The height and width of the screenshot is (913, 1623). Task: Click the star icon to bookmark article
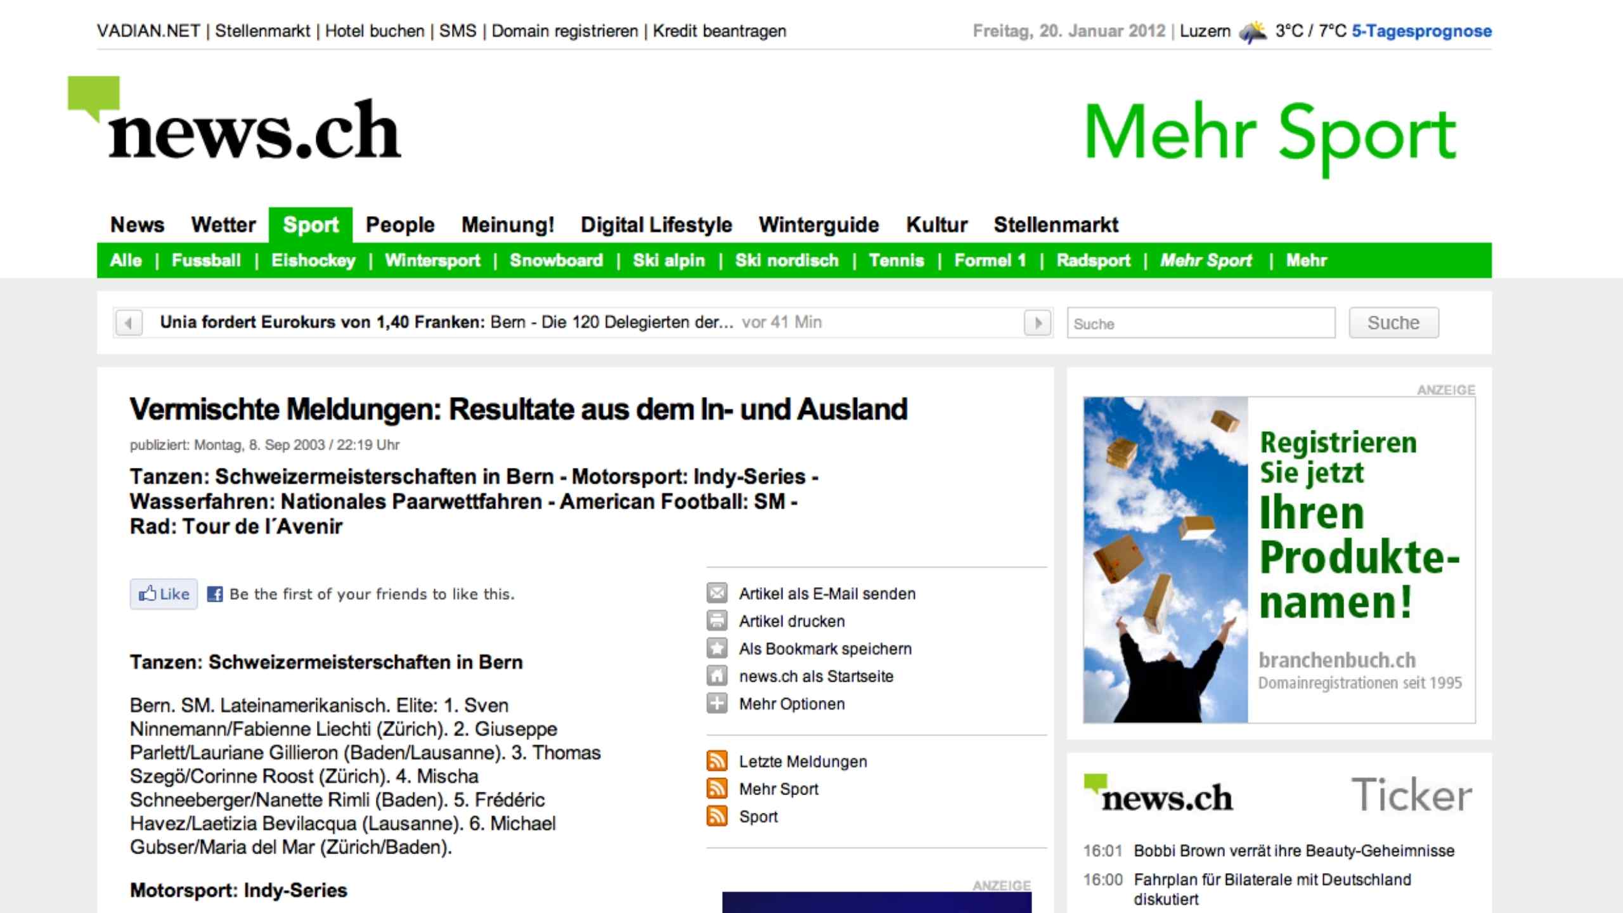click(717, 648)
